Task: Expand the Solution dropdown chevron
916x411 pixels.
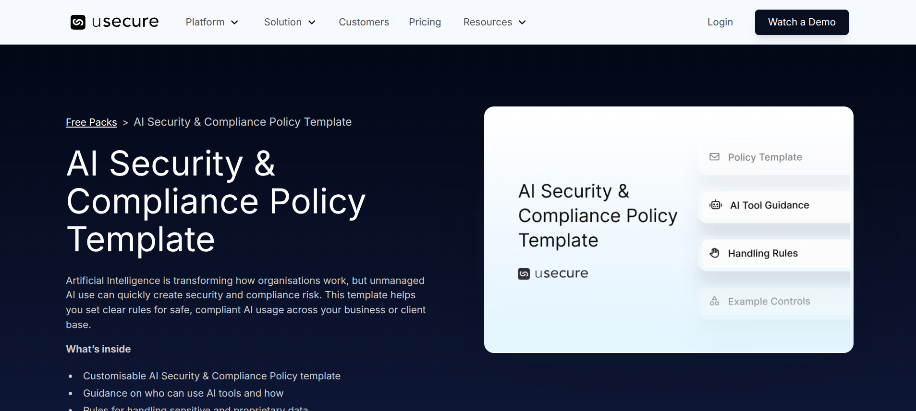Action: (312, 23)
